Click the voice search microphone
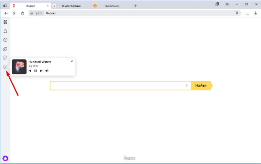The image size is (261, 164). 187,86
